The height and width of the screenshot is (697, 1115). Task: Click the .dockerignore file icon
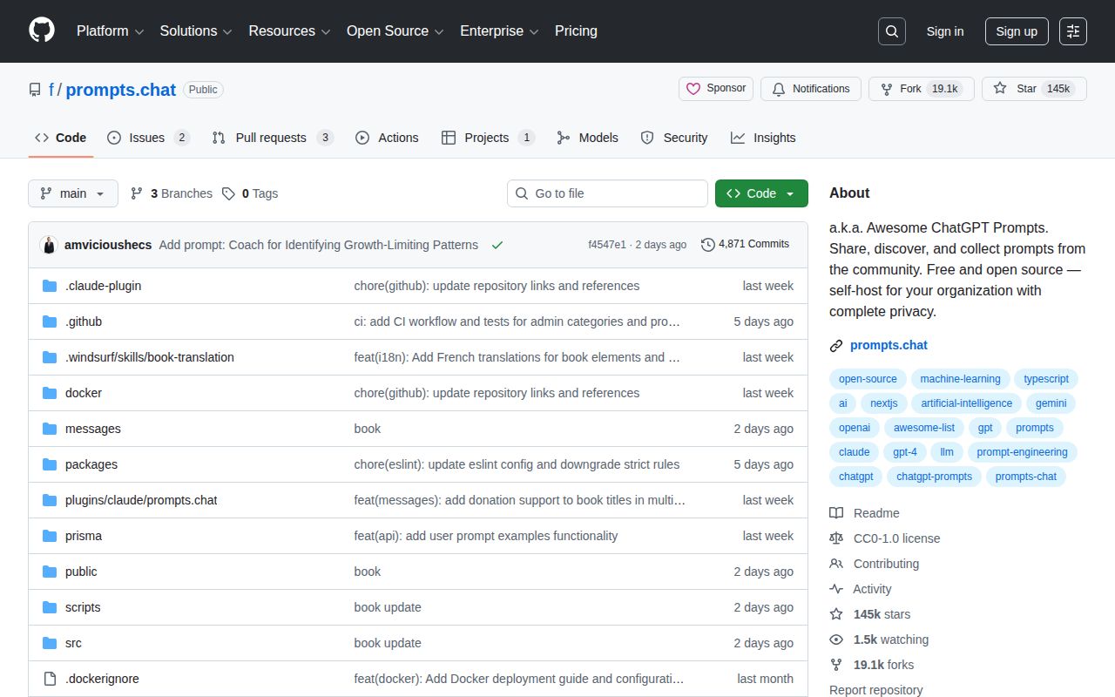point(50,679)
